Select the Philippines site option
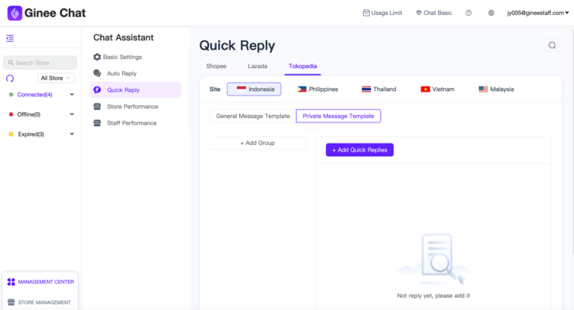 click(x=318, y=89)
